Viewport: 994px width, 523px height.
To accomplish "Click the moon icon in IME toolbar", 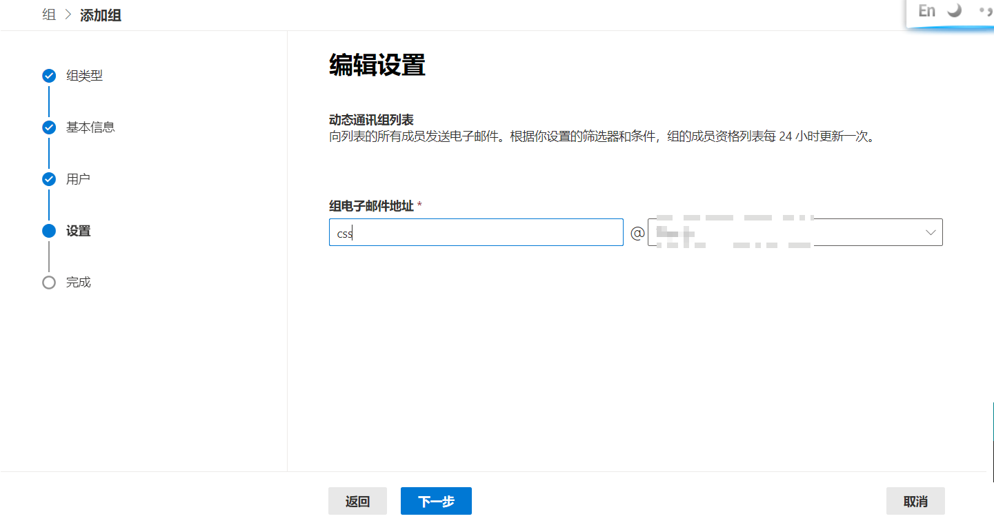I will [955, 11].
